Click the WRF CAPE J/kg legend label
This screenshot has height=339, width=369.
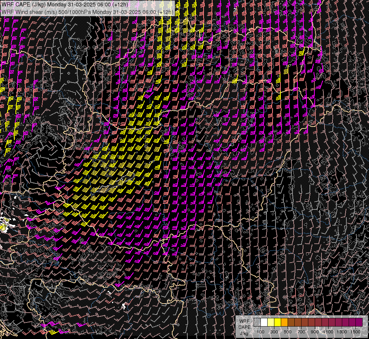(x=244, y=327)
